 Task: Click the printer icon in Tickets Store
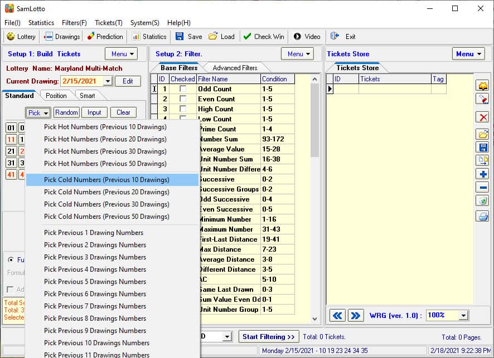[482, 217]
